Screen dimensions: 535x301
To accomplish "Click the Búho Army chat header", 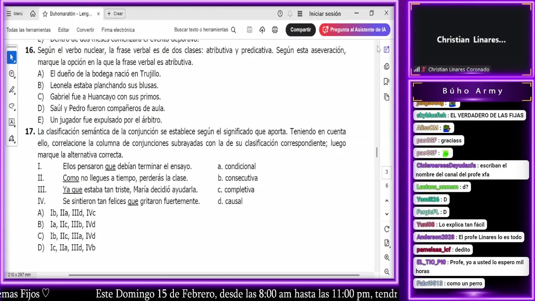I will click(x=473, y=91).
